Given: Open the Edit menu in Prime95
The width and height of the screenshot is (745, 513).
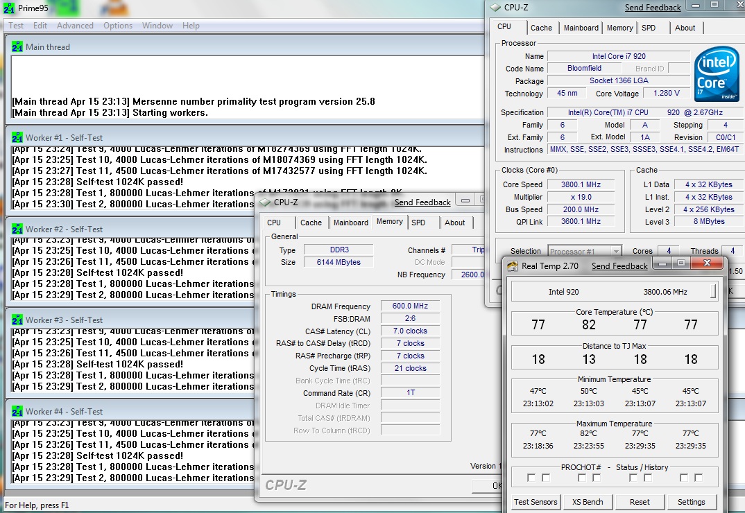Looking at the screenshot, I should tap(40, 26).
